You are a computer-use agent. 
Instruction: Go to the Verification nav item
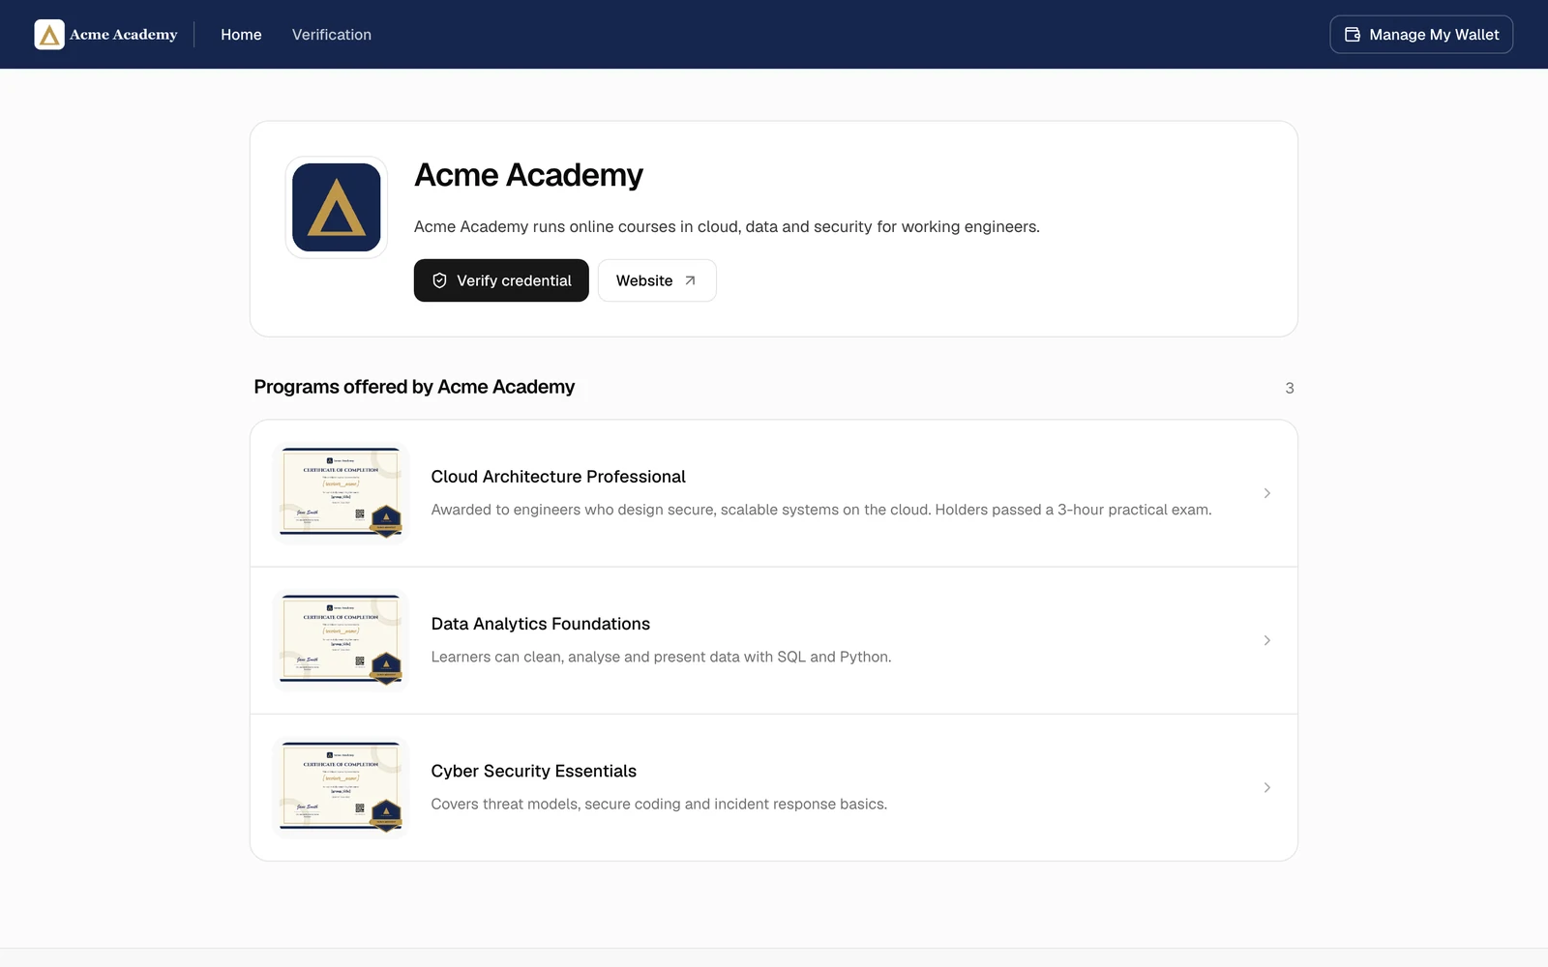[x=332, y=35]
